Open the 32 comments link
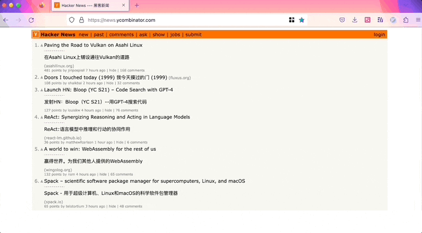 (129, 83)
